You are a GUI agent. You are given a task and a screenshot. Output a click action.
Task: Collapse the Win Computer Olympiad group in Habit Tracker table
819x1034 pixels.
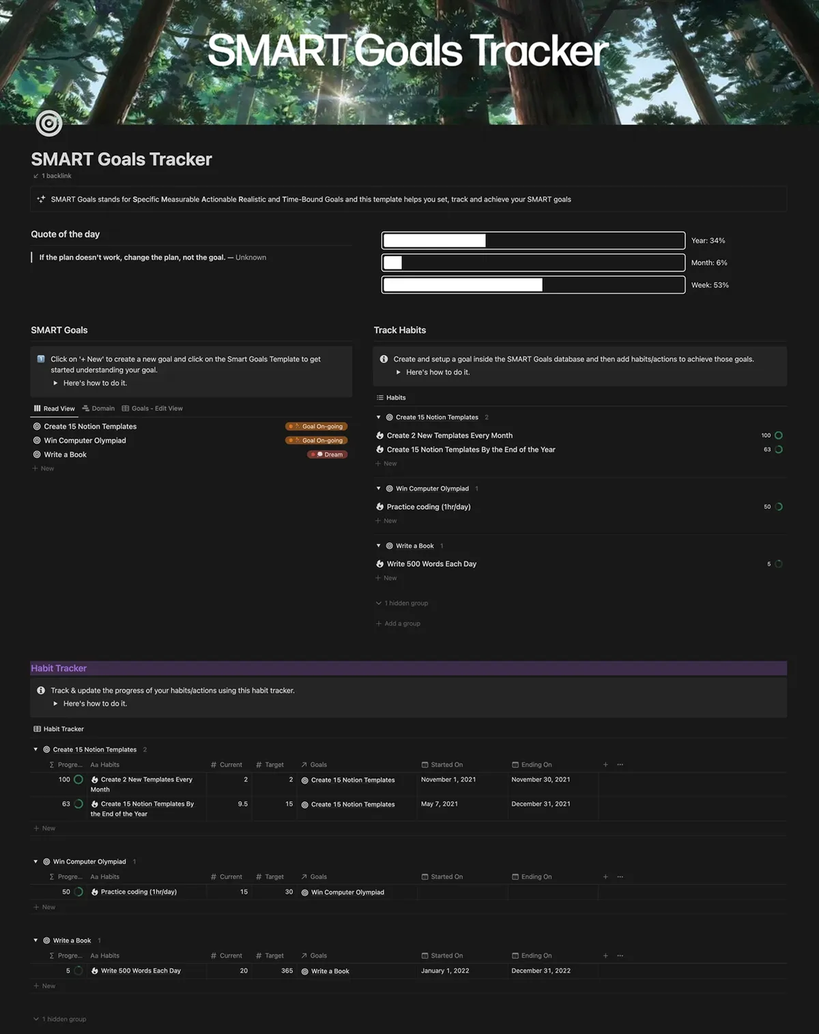[36, 861]
